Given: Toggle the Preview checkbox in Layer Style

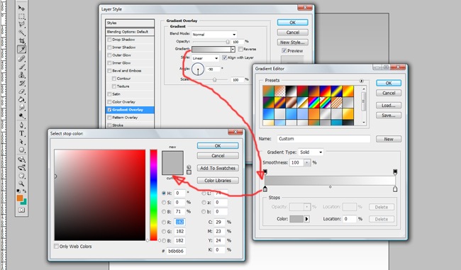Looking at the screenshot, I should 284,50.
